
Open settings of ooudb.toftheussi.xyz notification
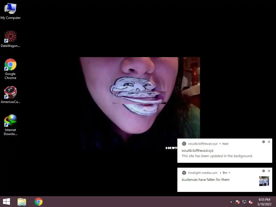[x=264, y=142]
